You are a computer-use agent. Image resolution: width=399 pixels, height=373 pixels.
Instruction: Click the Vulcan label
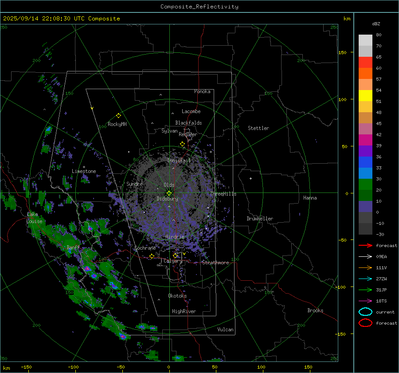coord(225,330)
